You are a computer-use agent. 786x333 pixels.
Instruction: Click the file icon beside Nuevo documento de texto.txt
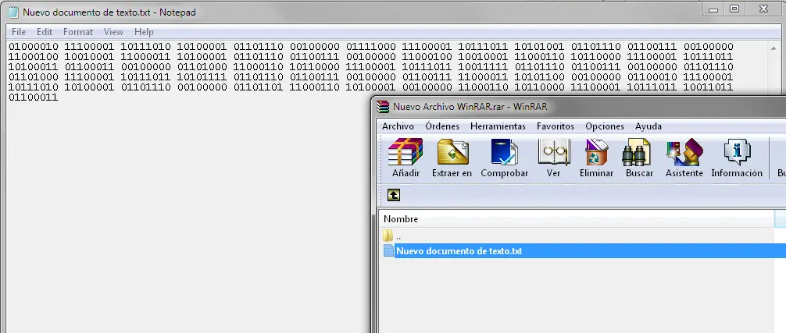(388, 250)
